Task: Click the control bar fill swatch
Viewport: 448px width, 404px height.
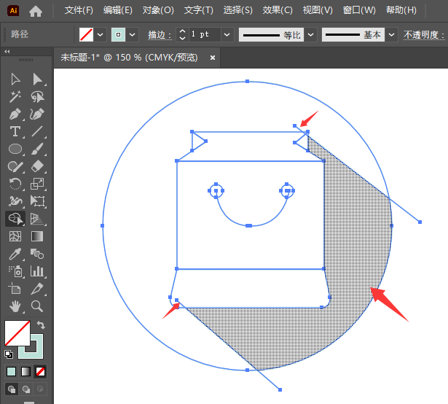Action: click(86, 34)
